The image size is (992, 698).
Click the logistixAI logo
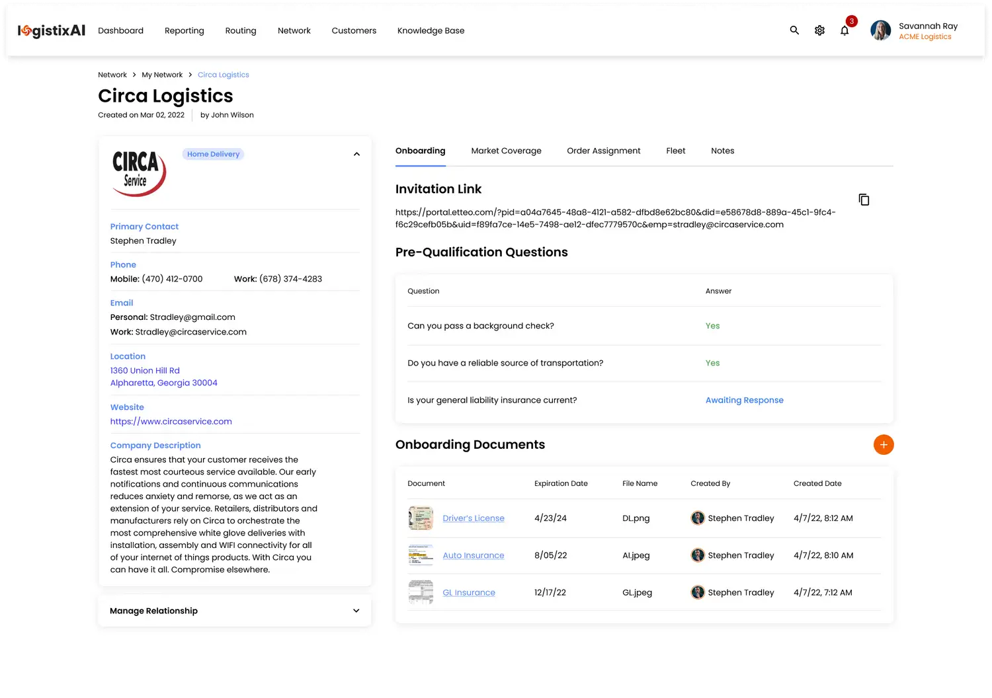[52, 30]
